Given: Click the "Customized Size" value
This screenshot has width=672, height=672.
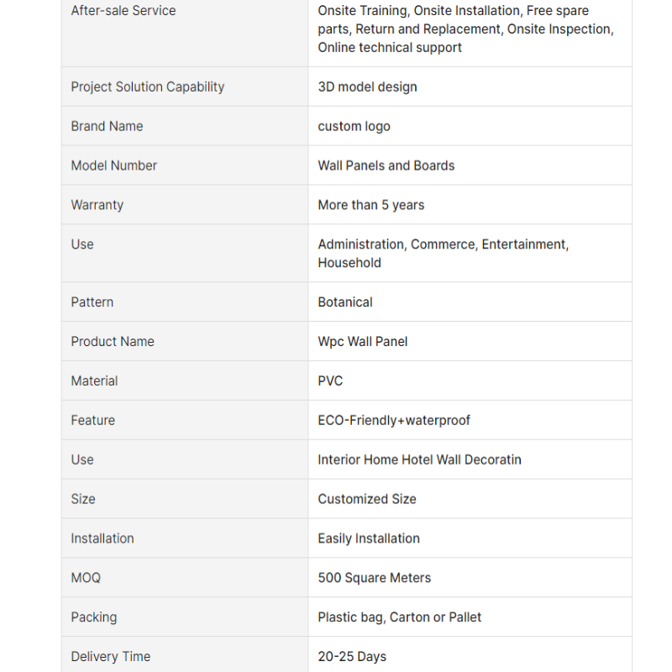Looking at the screenshot, I should click(x=367, y=499).
